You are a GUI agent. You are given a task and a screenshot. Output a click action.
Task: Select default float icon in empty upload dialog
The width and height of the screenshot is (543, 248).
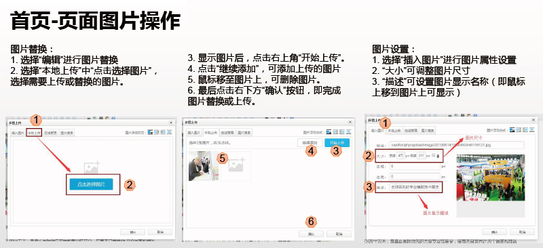coord(150,131)
